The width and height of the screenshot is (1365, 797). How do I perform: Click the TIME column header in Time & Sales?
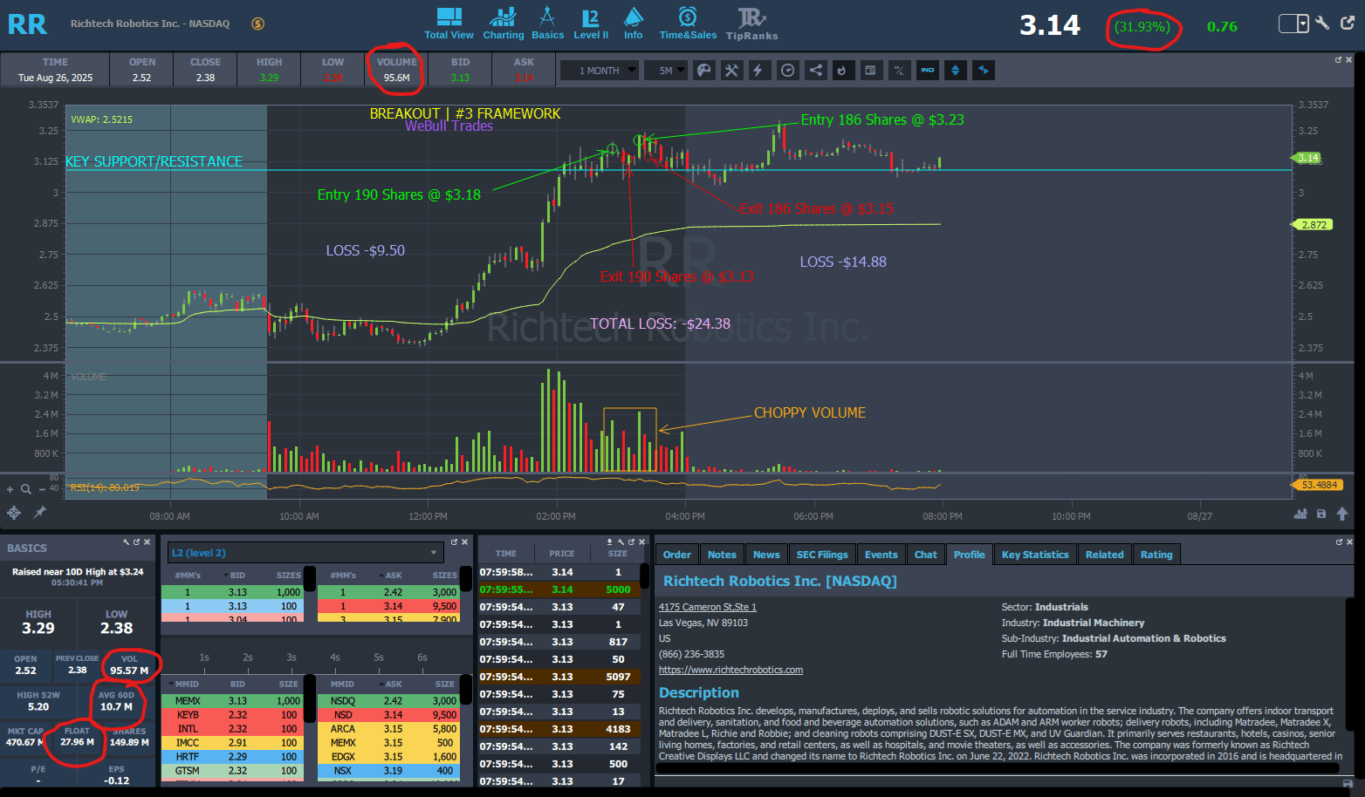point(506,554)
